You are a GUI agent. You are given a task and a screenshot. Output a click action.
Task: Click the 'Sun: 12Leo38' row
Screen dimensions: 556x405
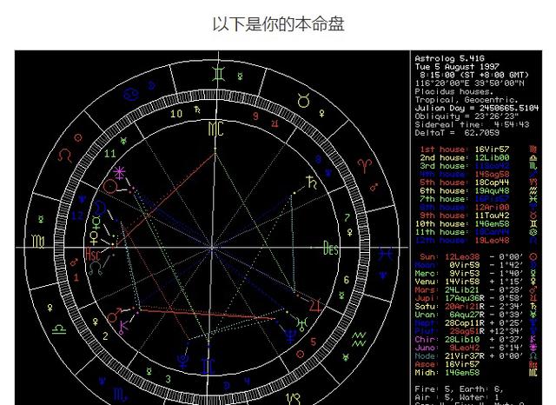pyautogui.click(x=478, y=257)
